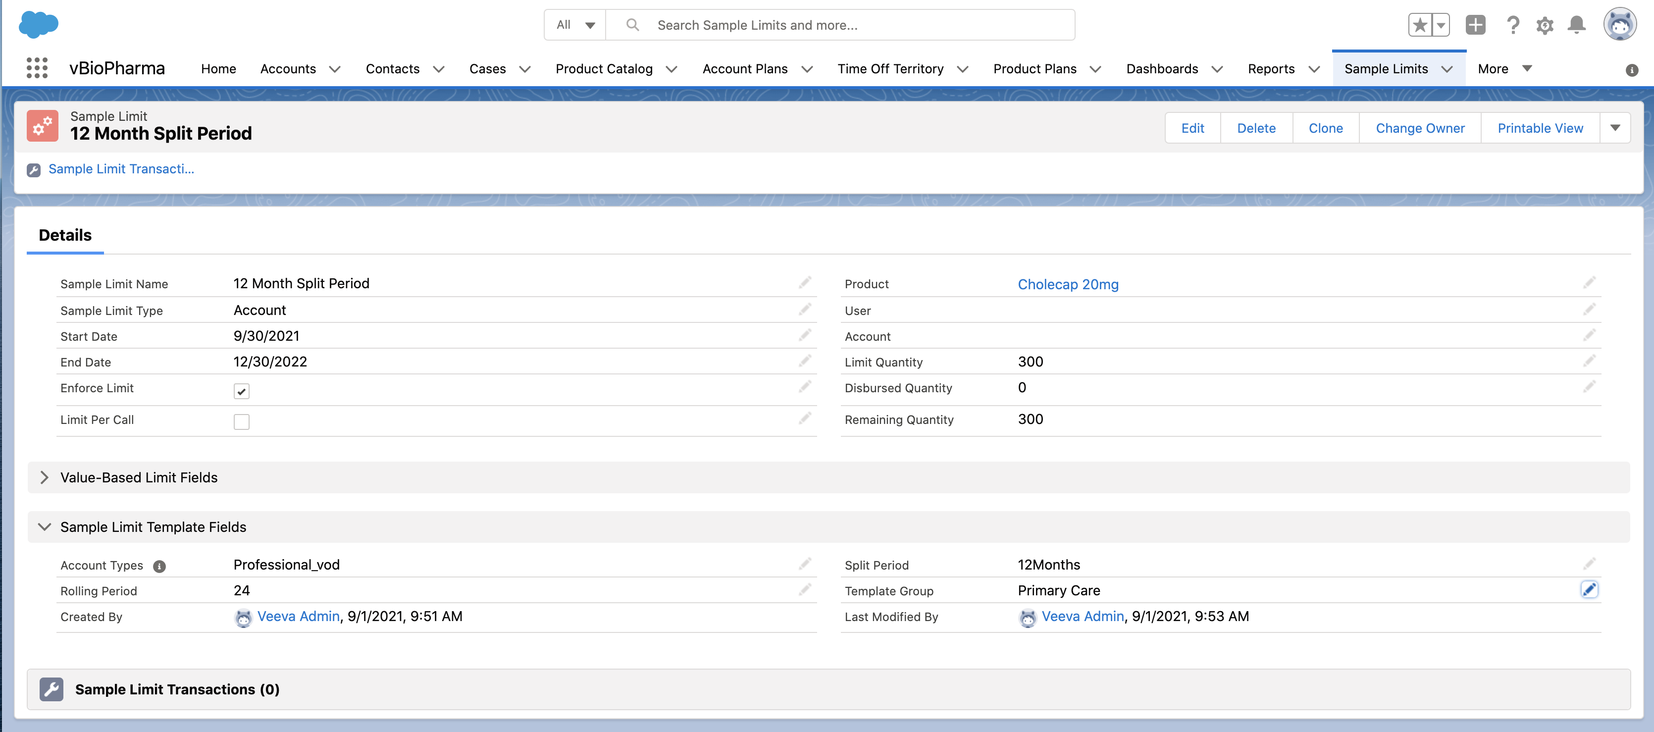Open the global actions plus icon
The image size is (1654, 732).
tap(1475, 25)
